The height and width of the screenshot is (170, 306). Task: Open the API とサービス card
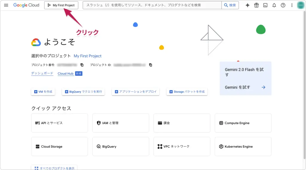[59, 123]
